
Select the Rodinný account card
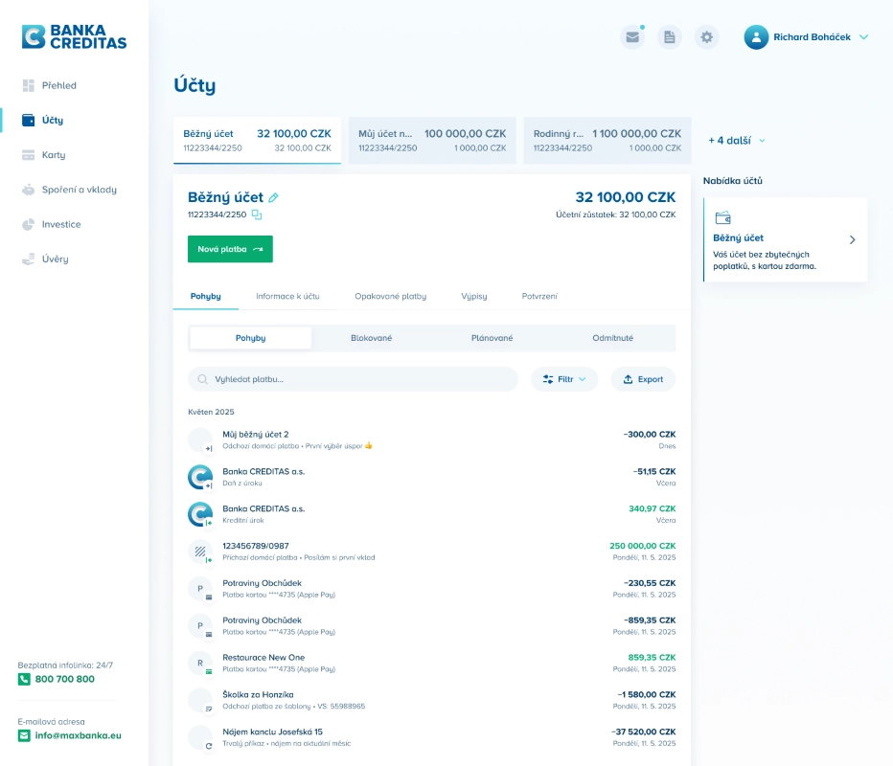point(607,141)
